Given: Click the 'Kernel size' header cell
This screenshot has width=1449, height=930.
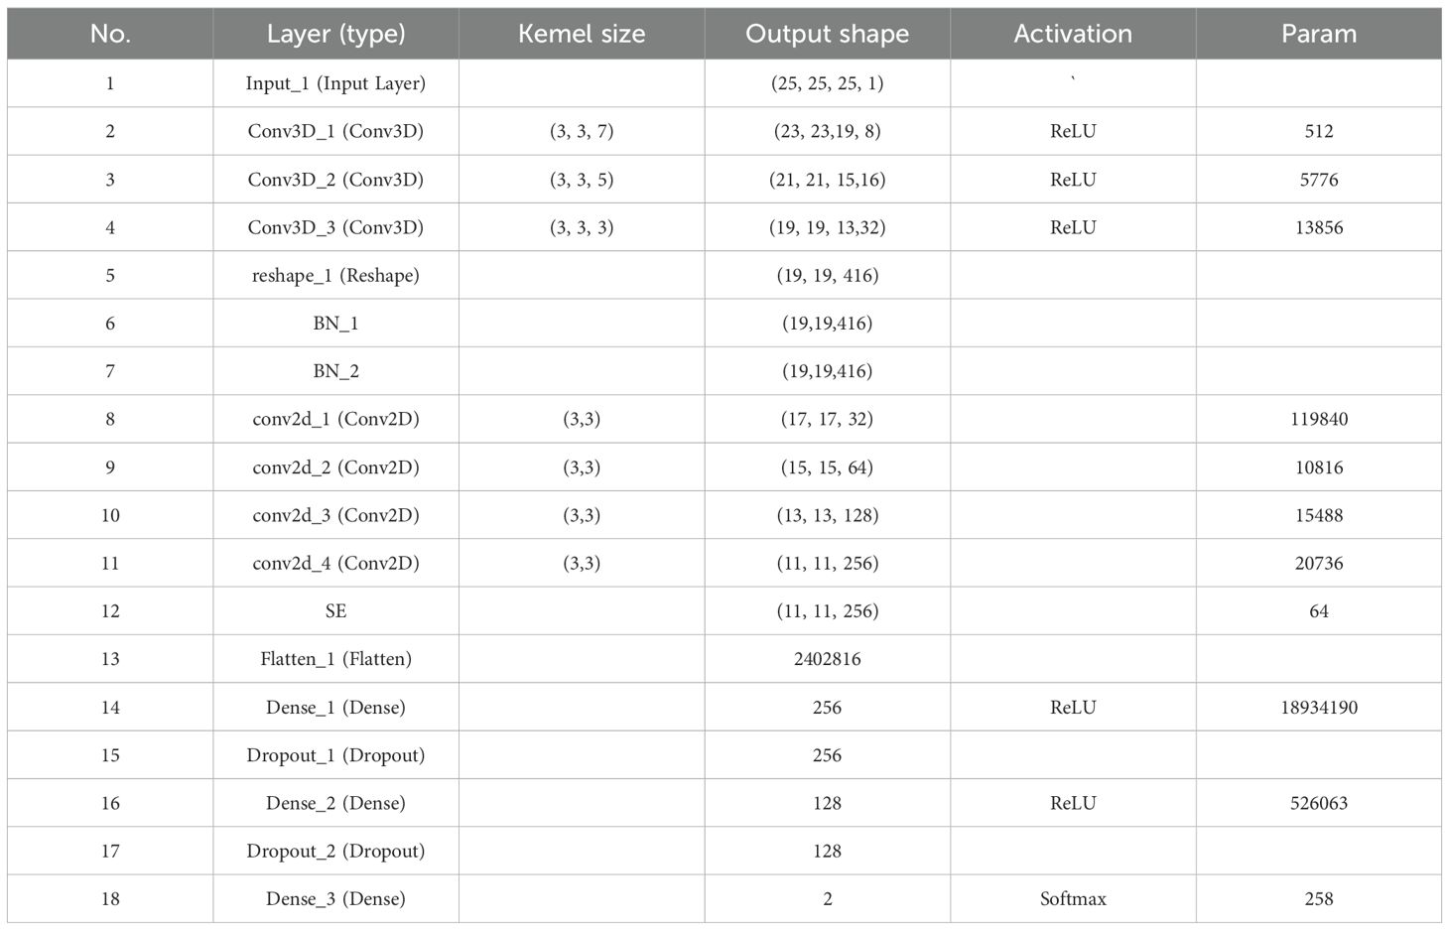Looking at the screenshot, I should (582, 34).
